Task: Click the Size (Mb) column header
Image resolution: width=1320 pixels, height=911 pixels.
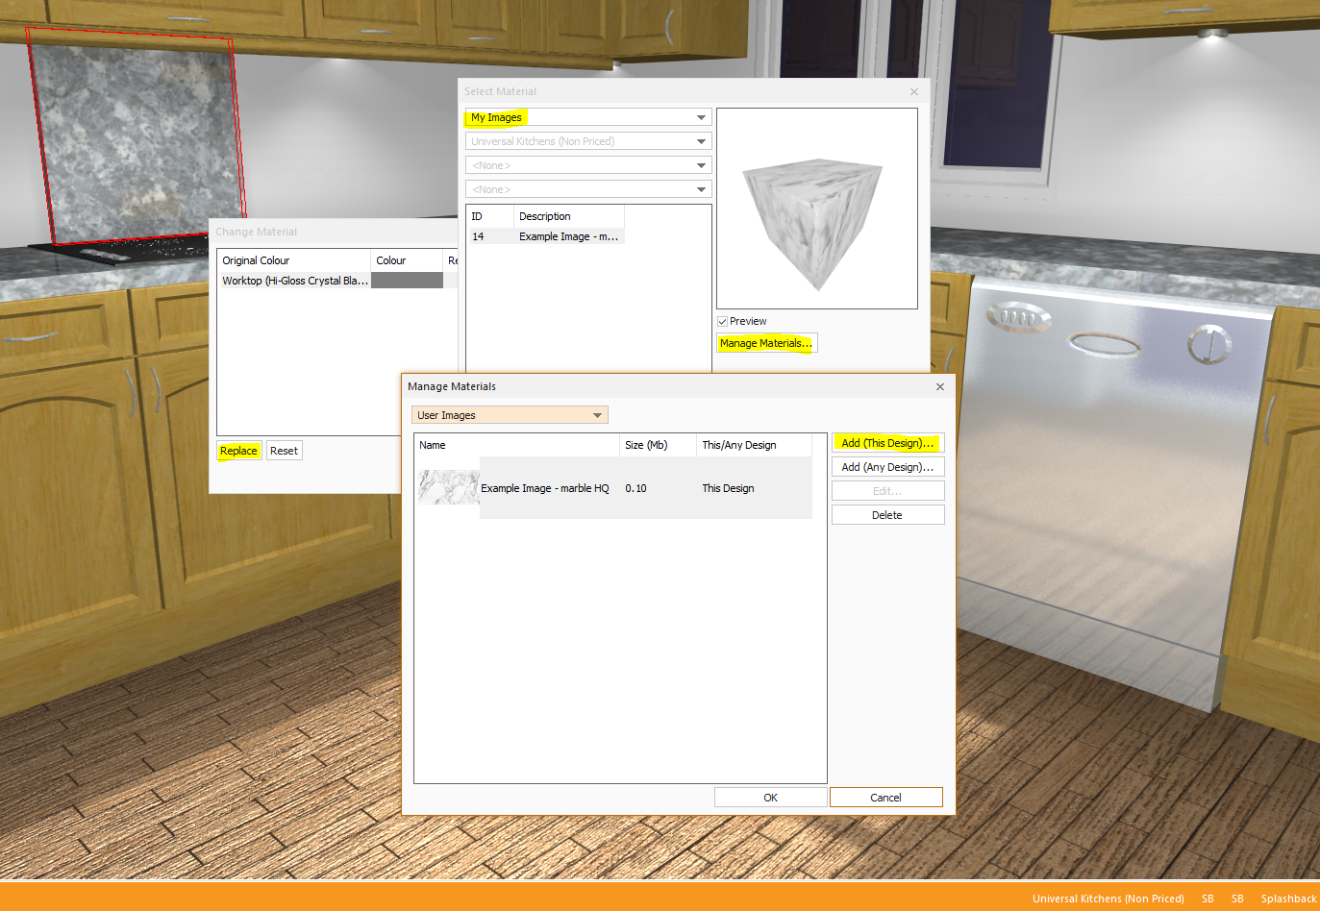Action: coord(646,445)
